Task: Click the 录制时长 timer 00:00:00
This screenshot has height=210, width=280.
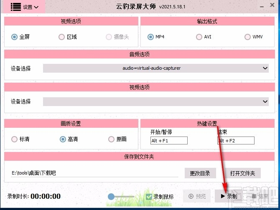Action: (x=46, y=197)
